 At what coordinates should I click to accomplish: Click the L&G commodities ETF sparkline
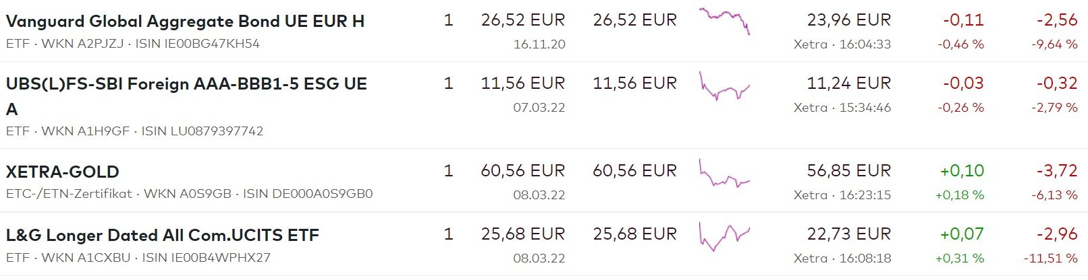pyautogui.click(x=724, y=236)
